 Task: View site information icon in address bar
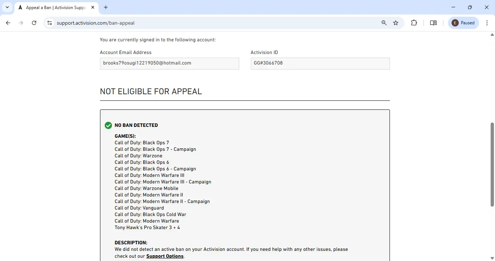click(50, 23)
